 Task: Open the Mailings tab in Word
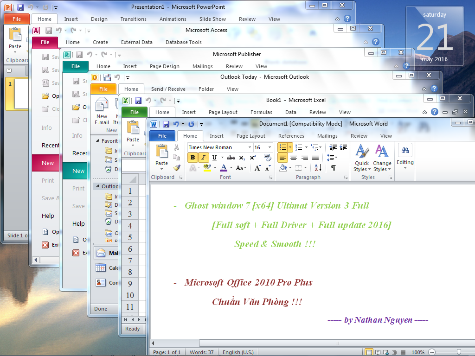click(327, 136)
